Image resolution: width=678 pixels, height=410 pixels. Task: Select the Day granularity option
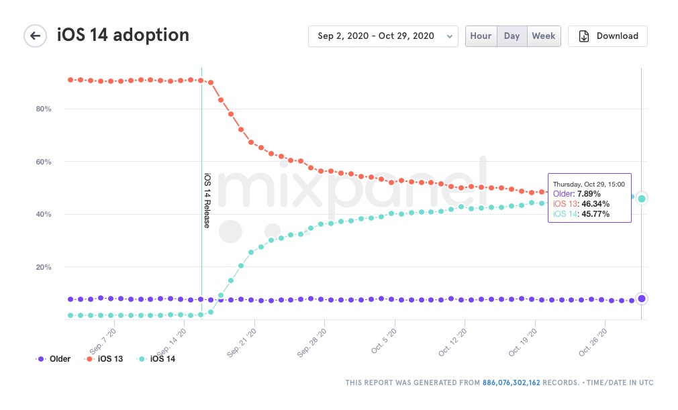(512, 36)
